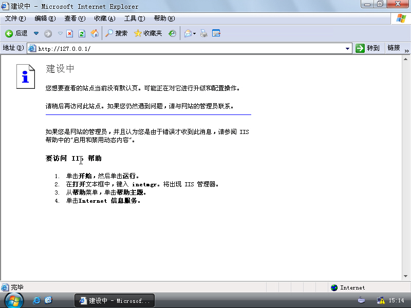Screen dimensions: 411x308
Task: Click the status bar page icon beside 完毕
Action: [5, 287]
